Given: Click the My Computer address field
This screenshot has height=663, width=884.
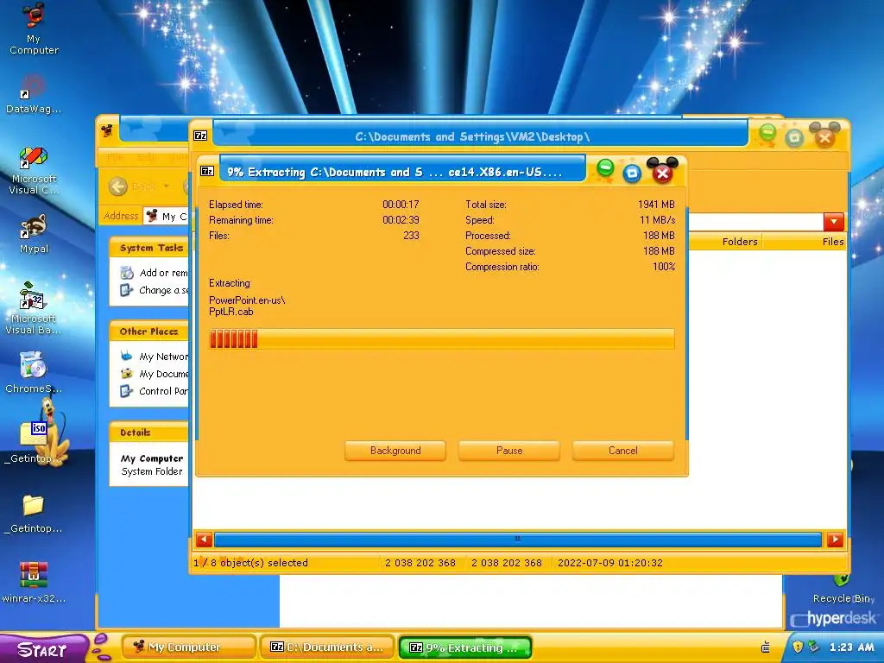Looking at the screenshot, I should [166, 216].
